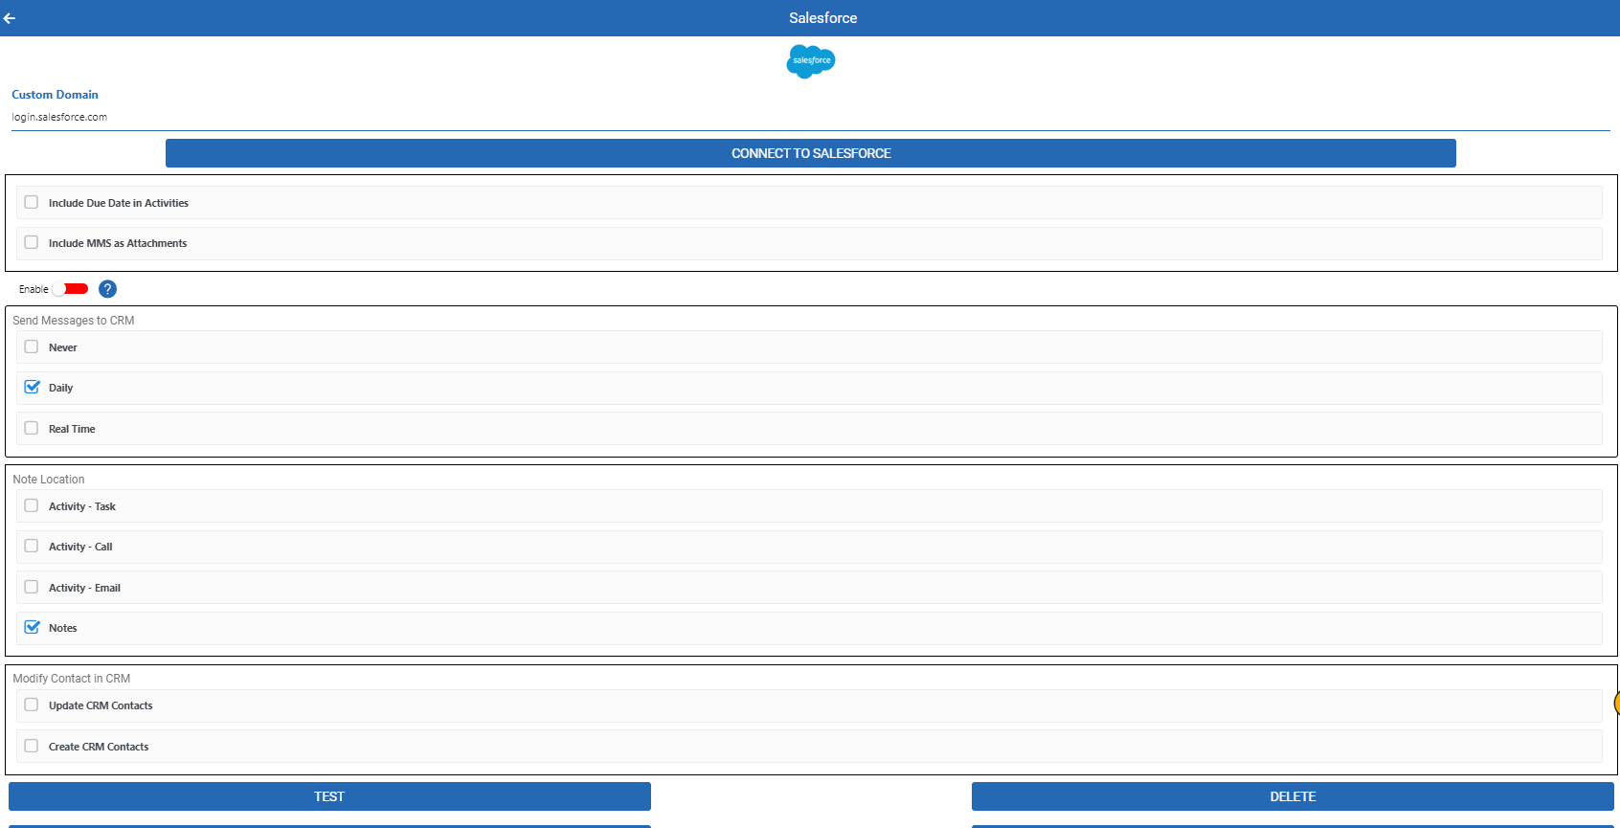The image size is (1620, 828).
Task: Enable Update CRM Contacts
Action: 32,705
